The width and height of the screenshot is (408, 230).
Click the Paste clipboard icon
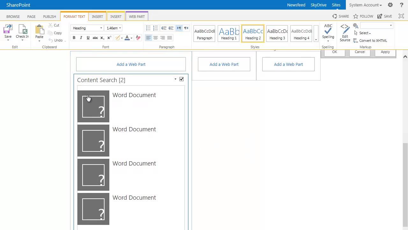39,30
